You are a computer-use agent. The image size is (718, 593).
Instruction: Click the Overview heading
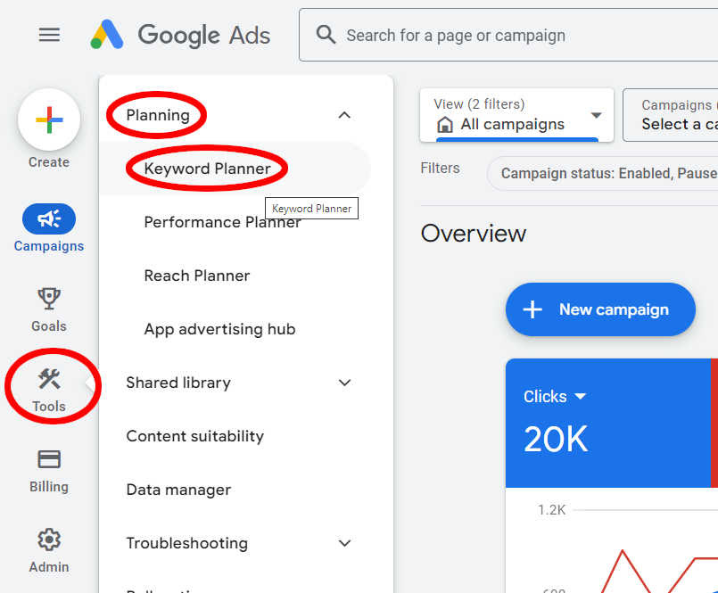(474, 234)
